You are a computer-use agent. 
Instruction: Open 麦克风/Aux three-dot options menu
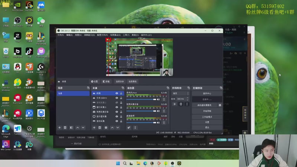tap(164, 99)
